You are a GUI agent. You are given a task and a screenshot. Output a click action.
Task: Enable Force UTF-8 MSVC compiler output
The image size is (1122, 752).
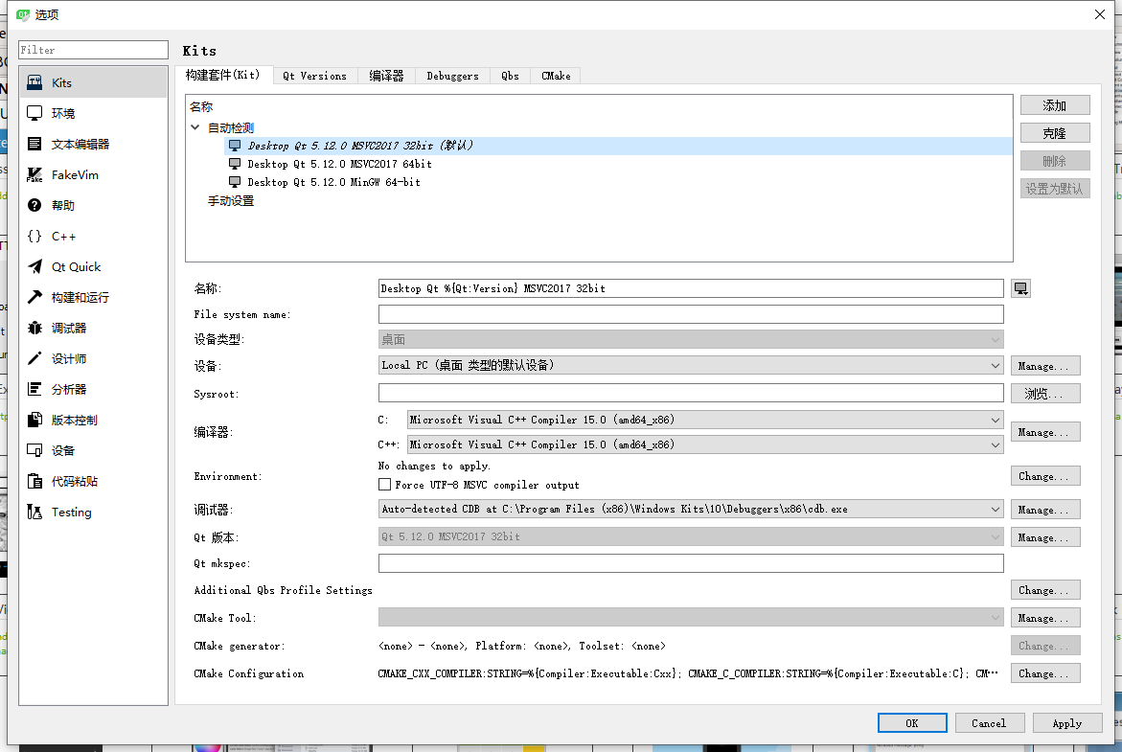pos(384,485)
